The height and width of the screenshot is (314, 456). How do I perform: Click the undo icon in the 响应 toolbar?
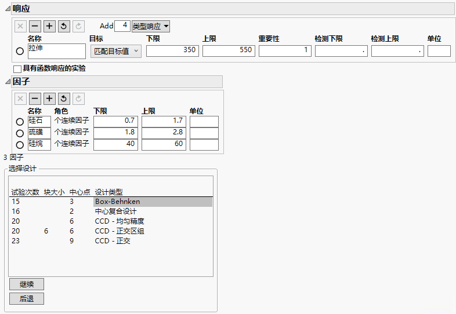tap(64, 26)
